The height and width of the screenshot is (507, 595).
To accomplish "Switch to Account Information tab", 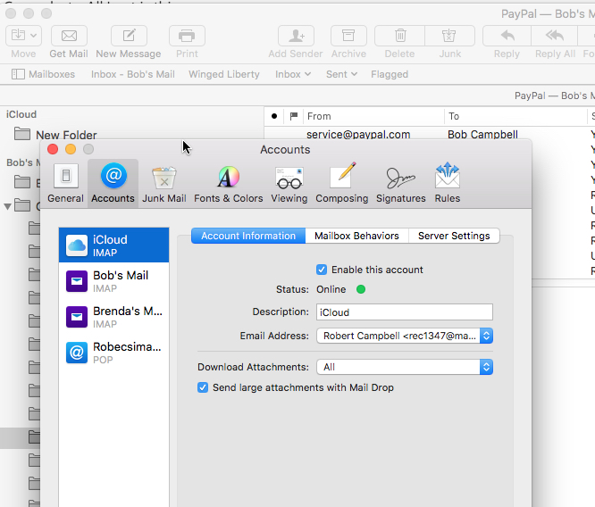I will [248, 236].
